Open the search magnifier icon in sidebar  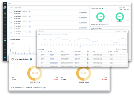click(x=5, y=21)
